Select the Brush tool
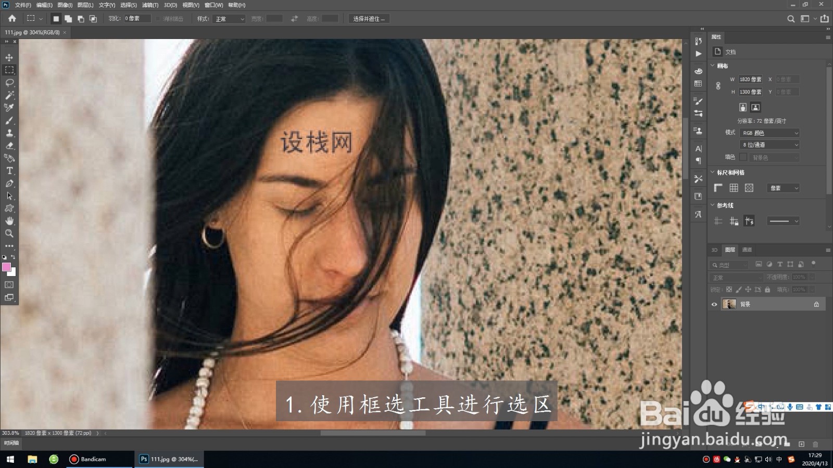This screenshot has height=468, width=833. coord(9,121)
